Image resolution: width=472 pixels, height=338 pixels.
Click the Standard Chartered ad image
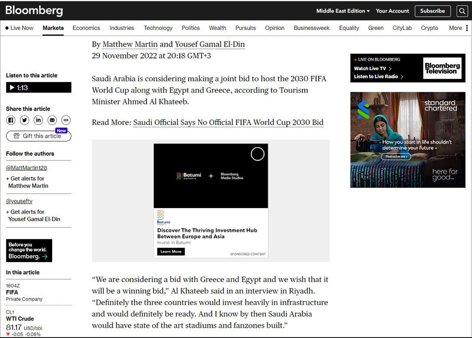pyautogui.click(x=408, y=140)
